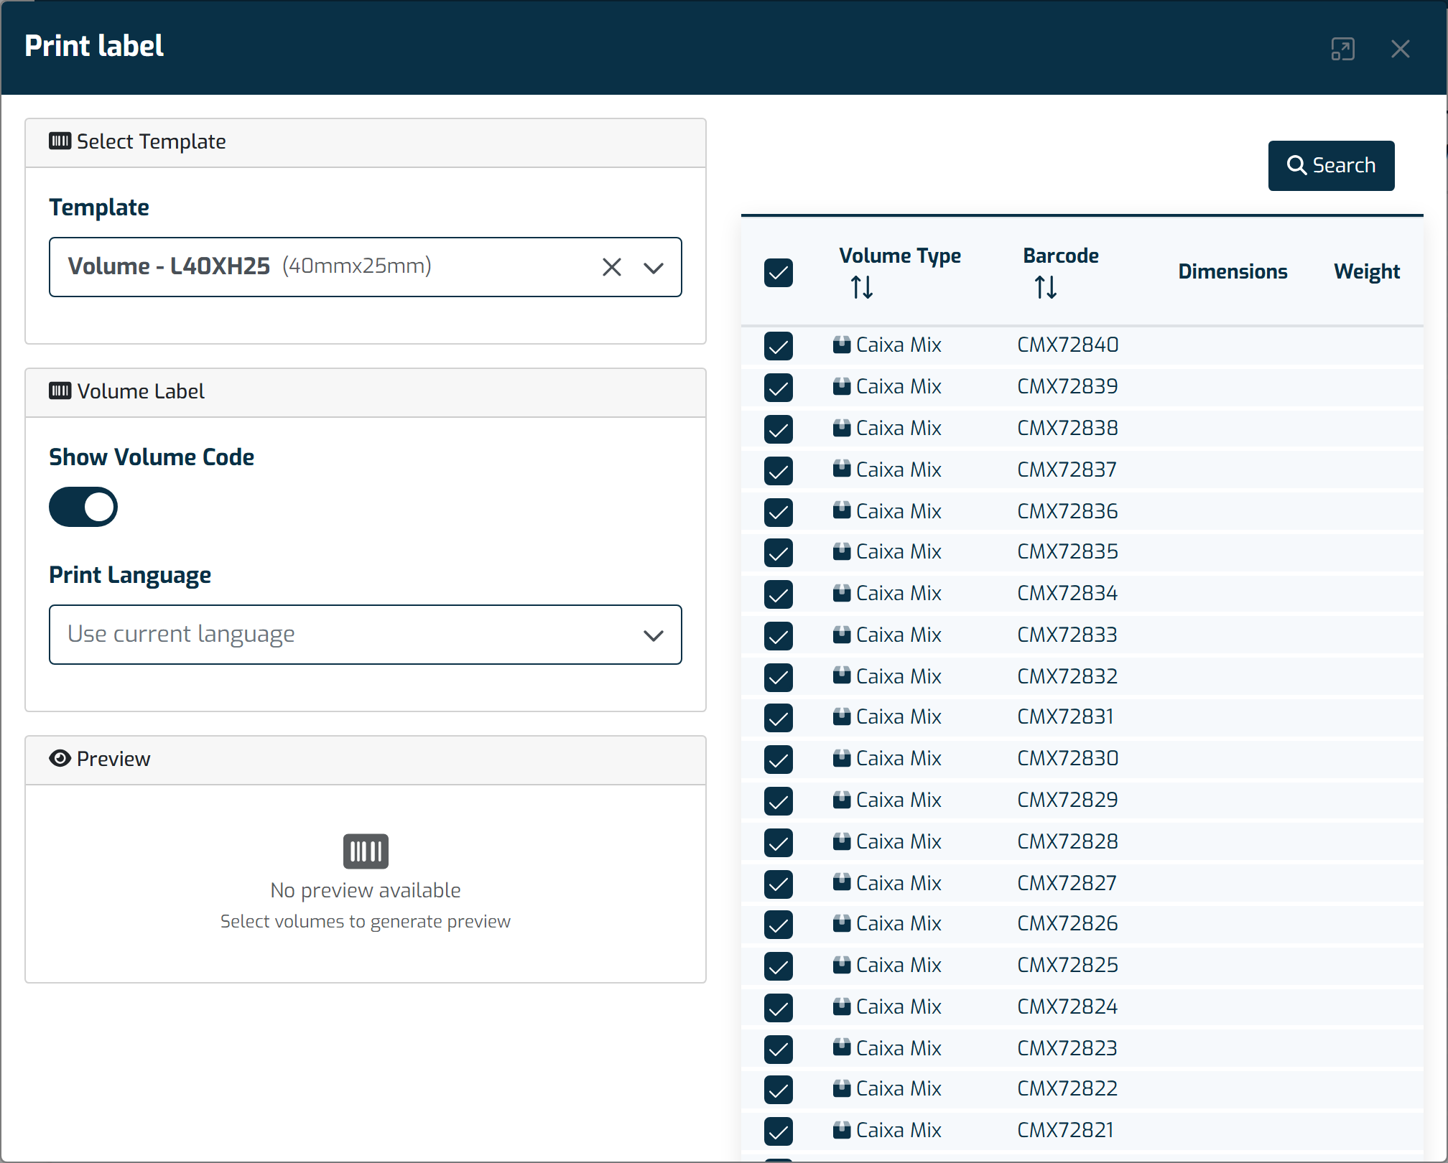Select barcode text CMX72823
1448x1163 pixels.
pyautogui.click(x=1067, y=1048)
